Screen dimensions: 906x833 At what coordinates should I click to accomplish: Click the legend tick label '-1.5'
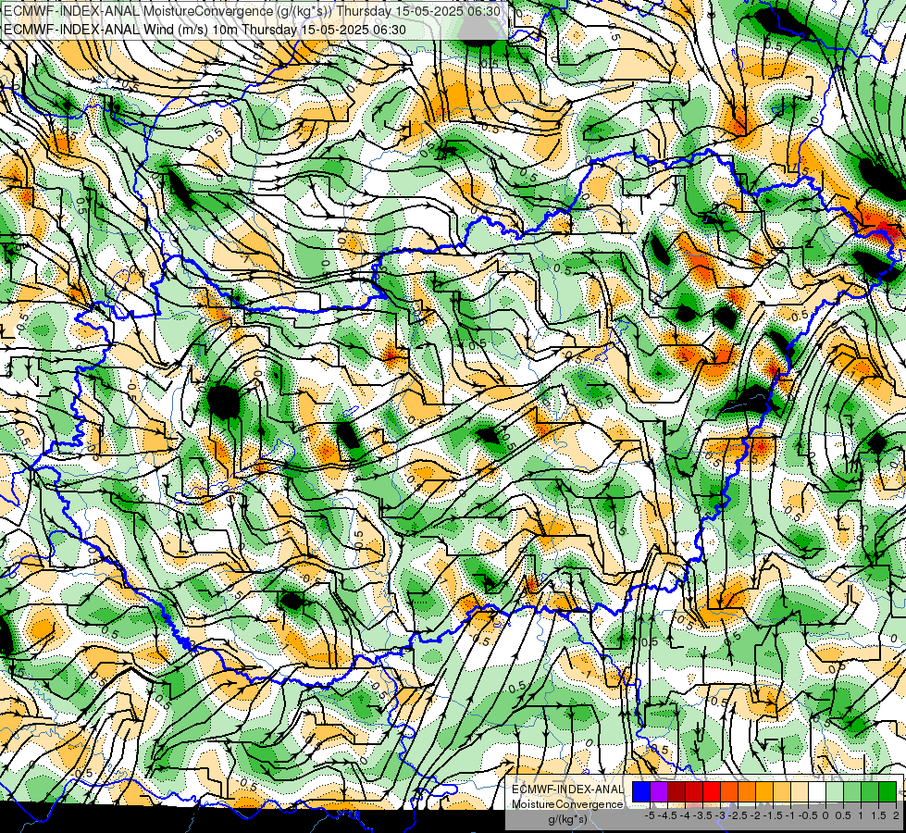(773, 815)
